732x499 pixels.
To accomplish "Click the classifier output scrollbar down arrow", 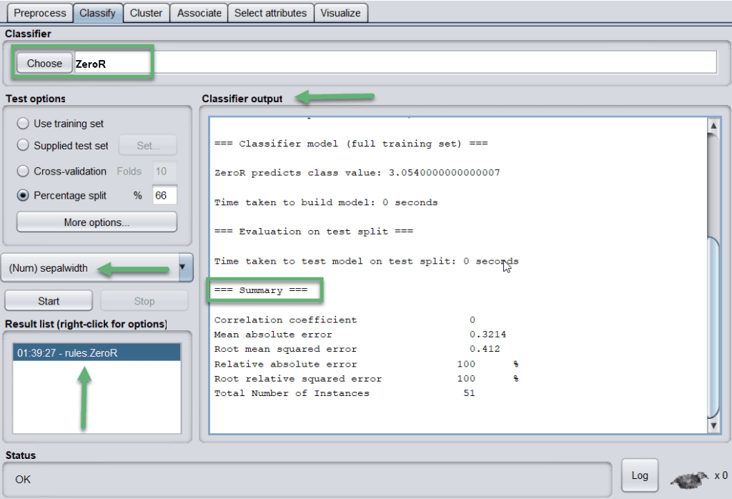I will (x=713, y=425).
